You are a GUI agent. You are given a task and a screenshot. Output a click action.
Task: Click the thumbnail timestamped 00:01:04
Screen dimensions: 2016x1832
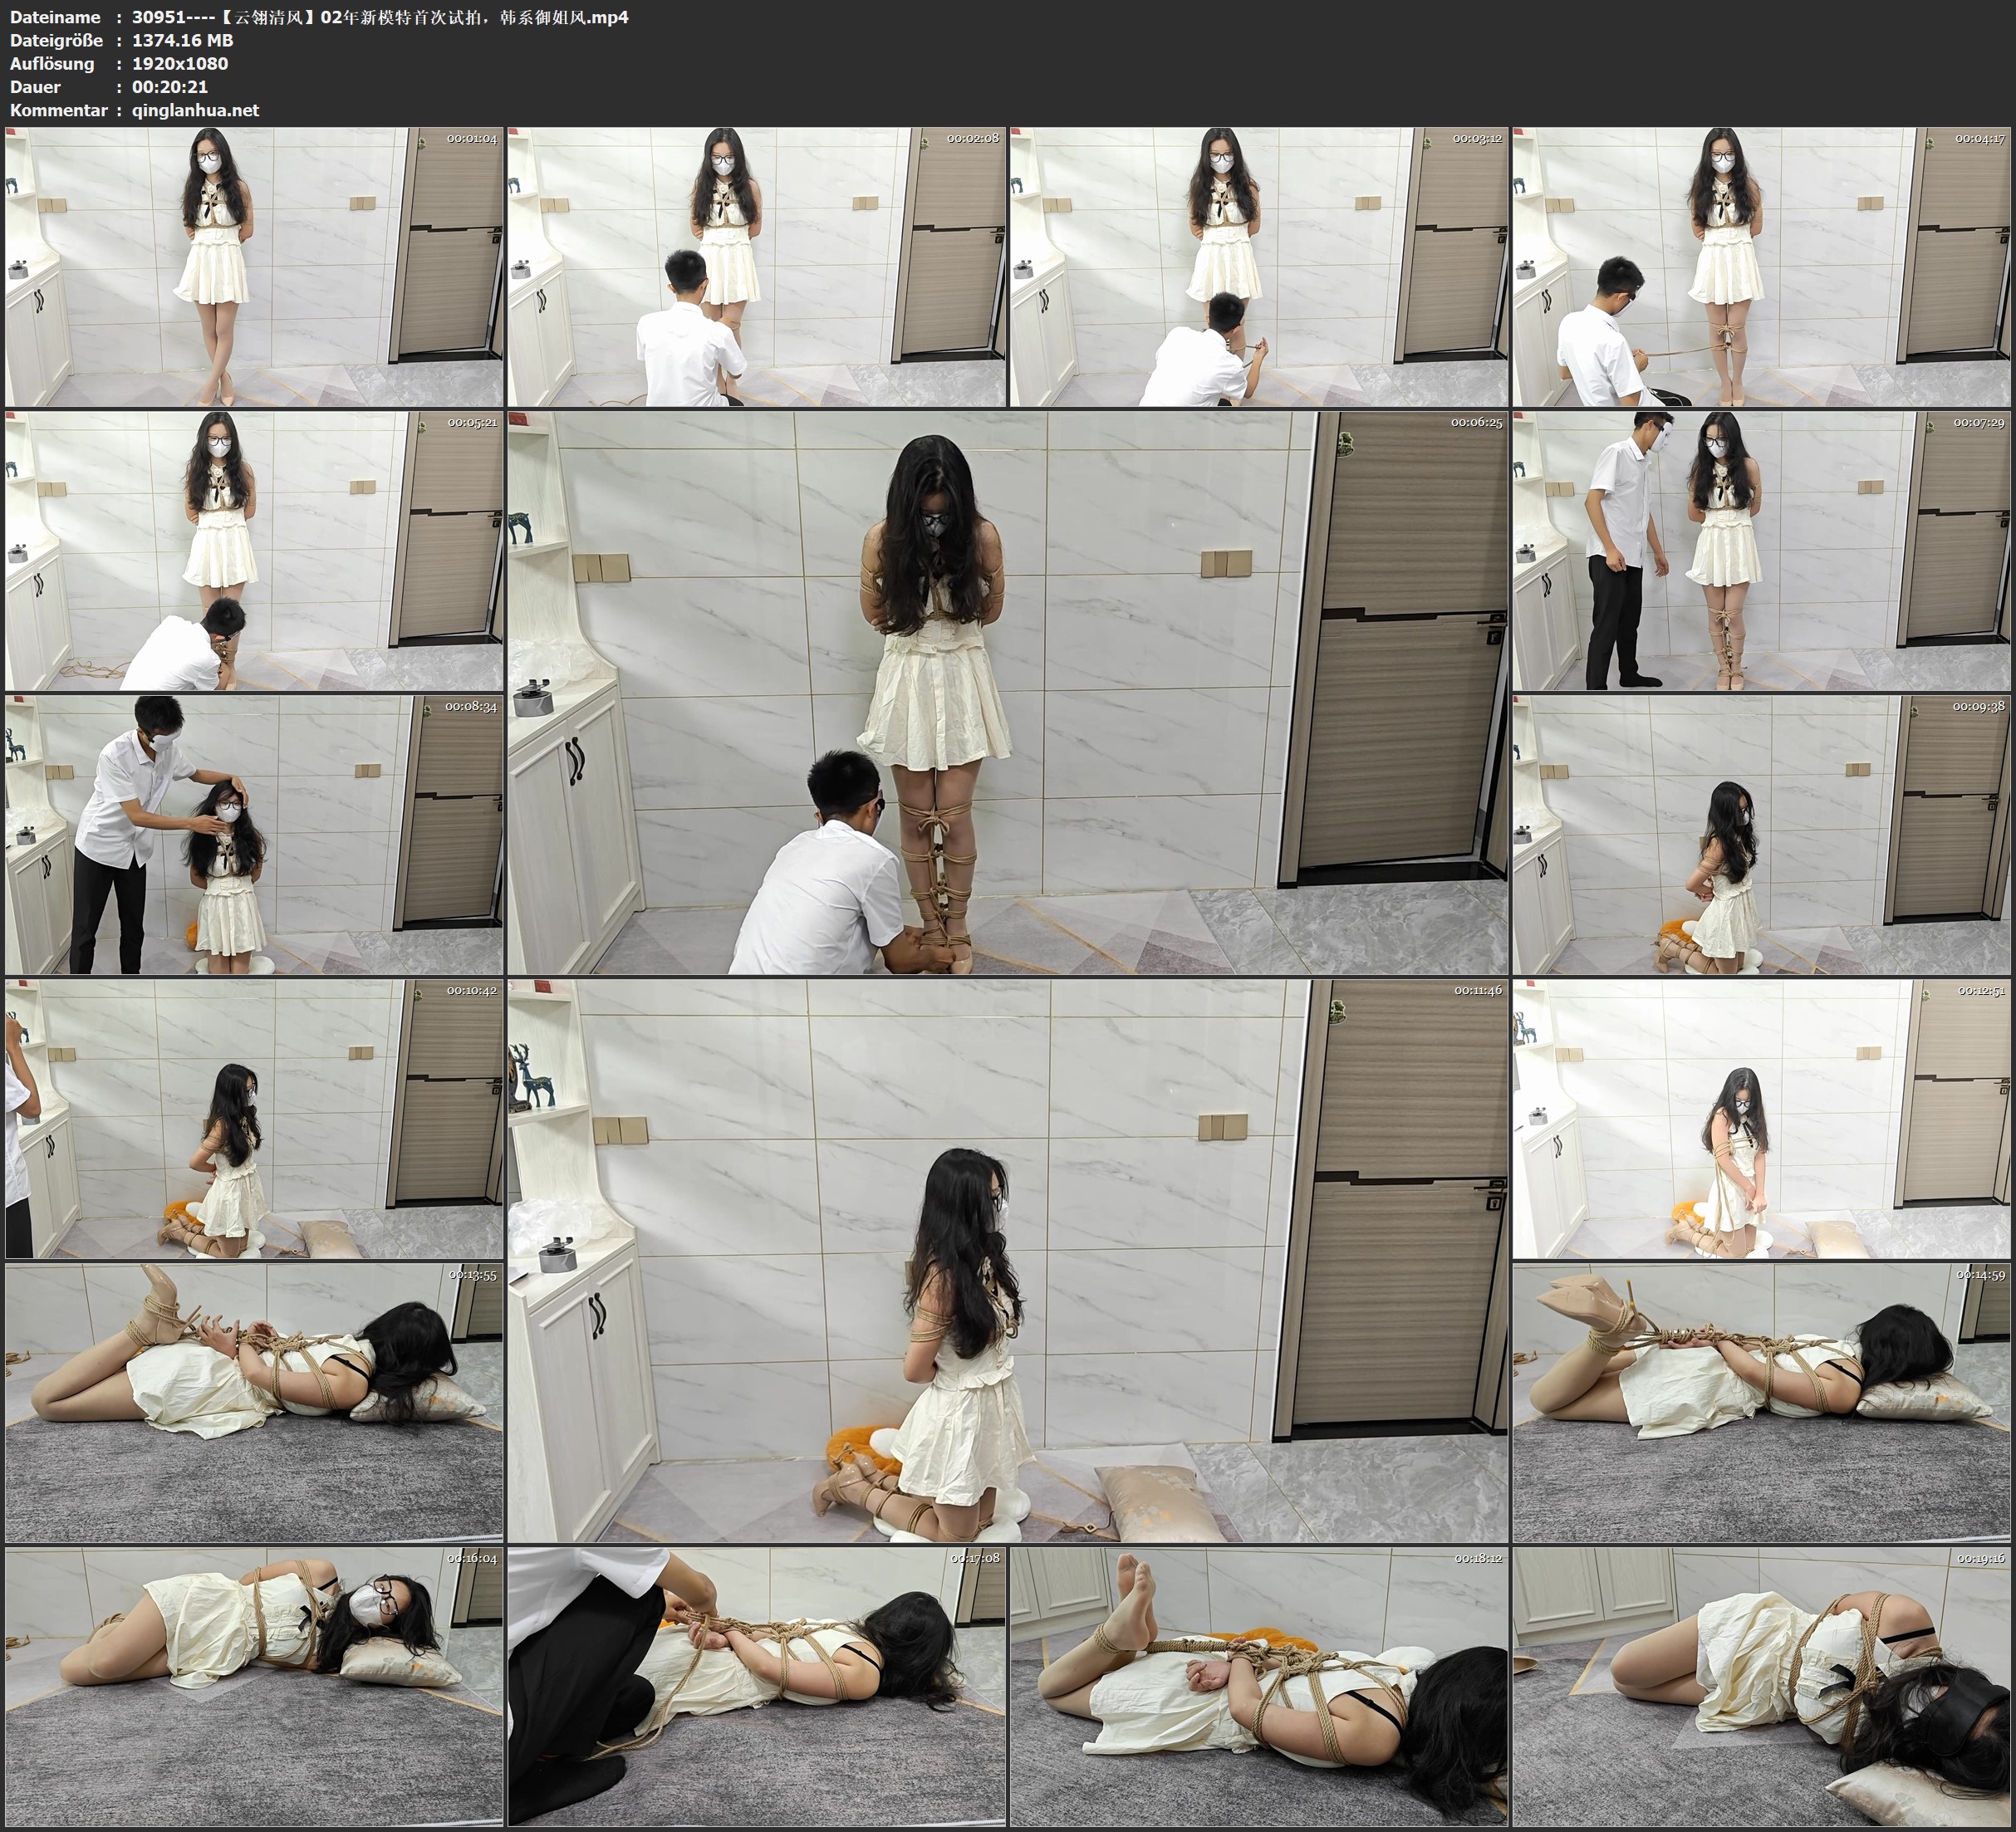click(x=254, y=267)
